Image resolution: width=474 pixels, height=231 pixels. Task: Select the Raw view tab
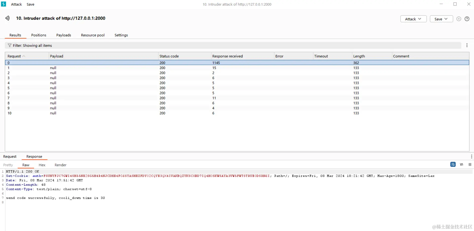[x=26, y=165]
